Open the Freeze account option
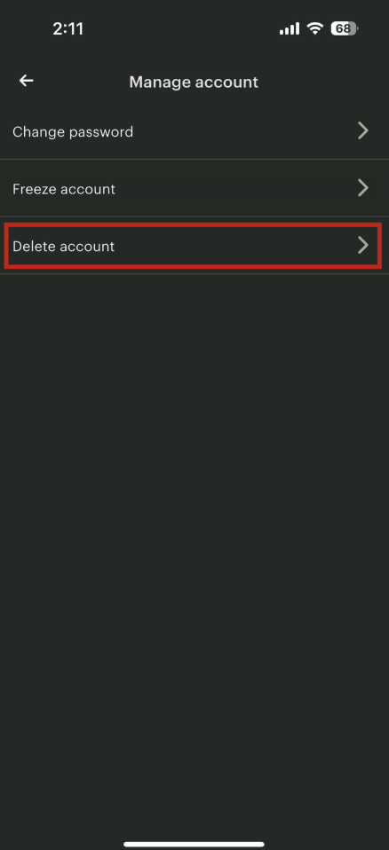 (194, 188)
